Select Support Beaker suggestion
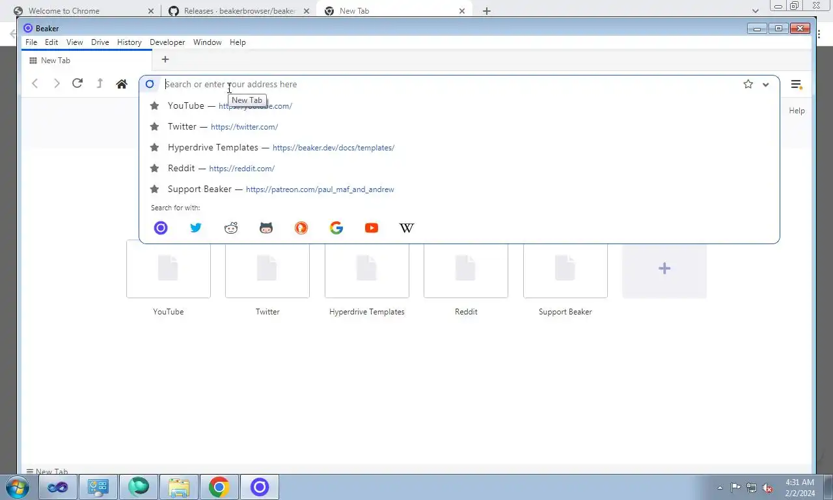The height and width of the screenshot is (500, 833). [x=459, y=189]
